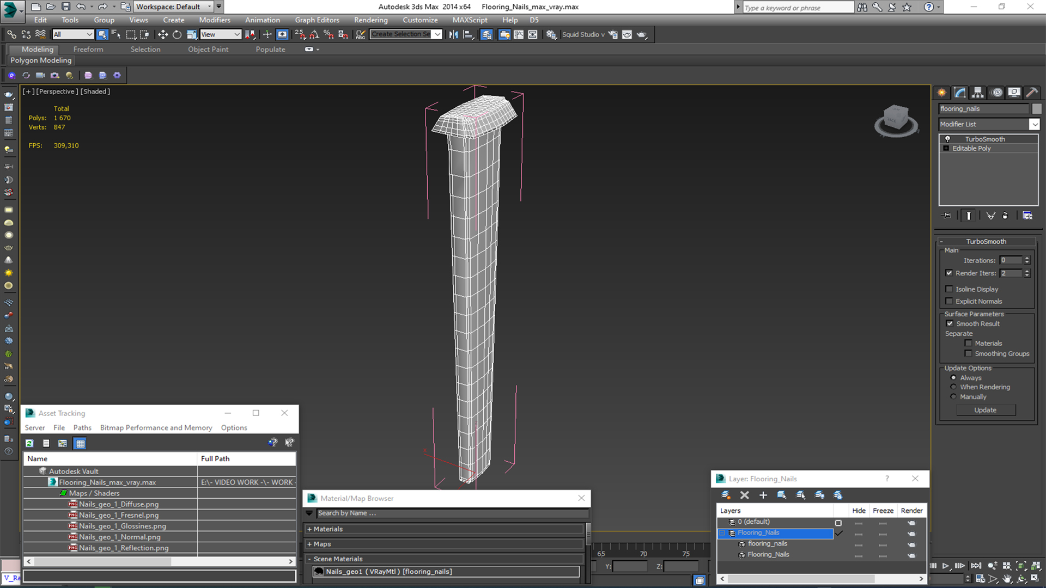1046x588 pixels.
Task: Click the Polygon Modeling tab
Action: click(41, 59)
